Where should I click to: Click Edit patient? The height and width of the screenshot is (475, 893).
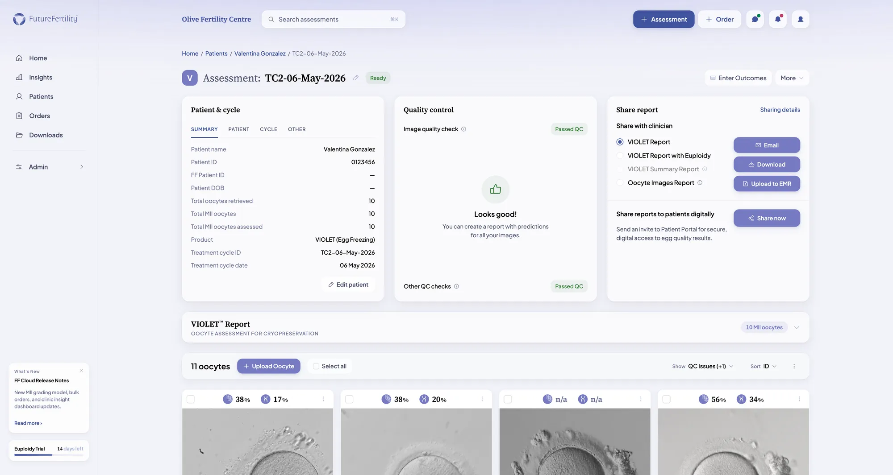click(x=348, y=285)
